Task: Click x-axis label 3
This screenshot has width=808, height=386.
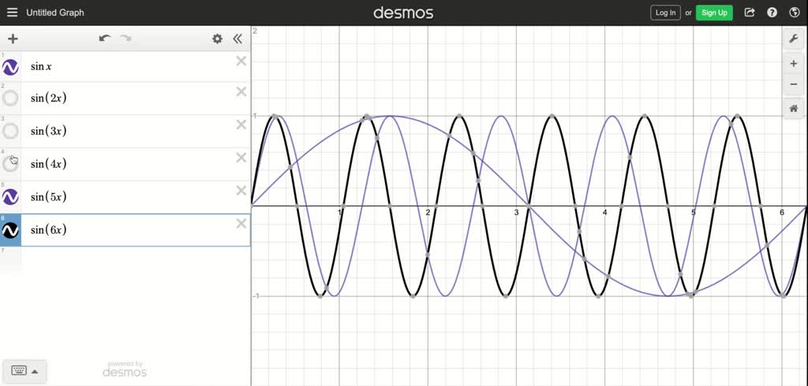Action: coord(516,212)
